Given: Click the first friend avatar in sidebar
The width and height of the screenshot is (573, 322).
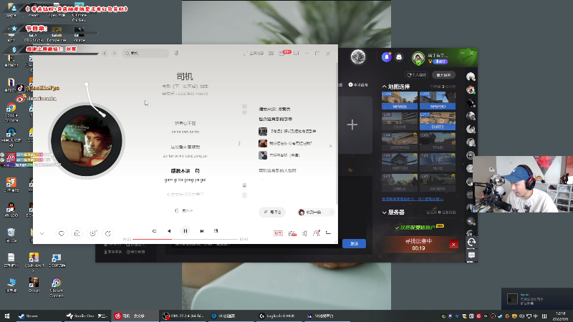Looking at the screenshot, I should (x=471, y=77).
